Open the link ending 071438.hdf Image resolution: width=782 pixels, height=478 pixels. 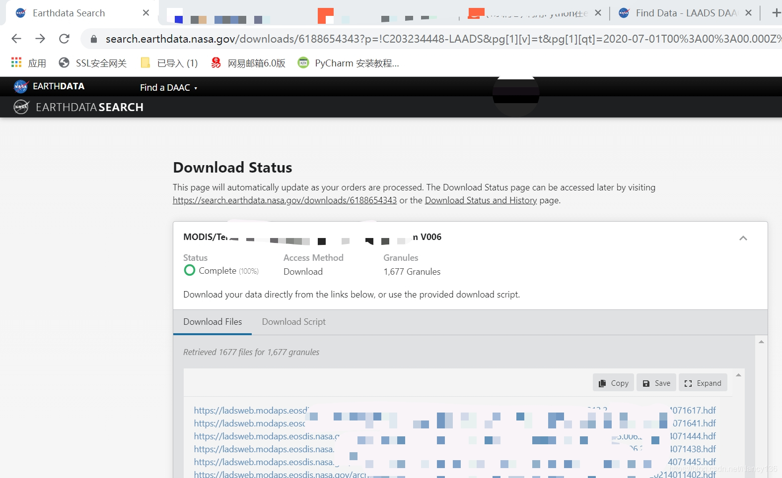(455, 449)
